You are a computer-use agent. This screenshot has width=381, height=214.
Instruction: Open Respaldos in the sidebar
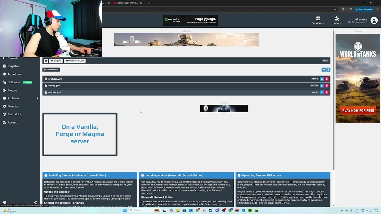[x=15, y=114]
